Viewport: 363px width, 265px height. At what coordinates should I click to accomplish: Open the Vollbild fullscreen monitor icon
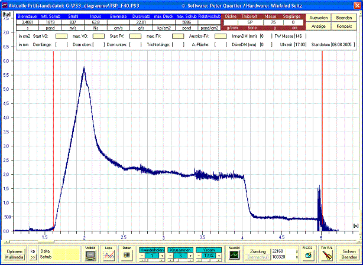tap(90, 256)
